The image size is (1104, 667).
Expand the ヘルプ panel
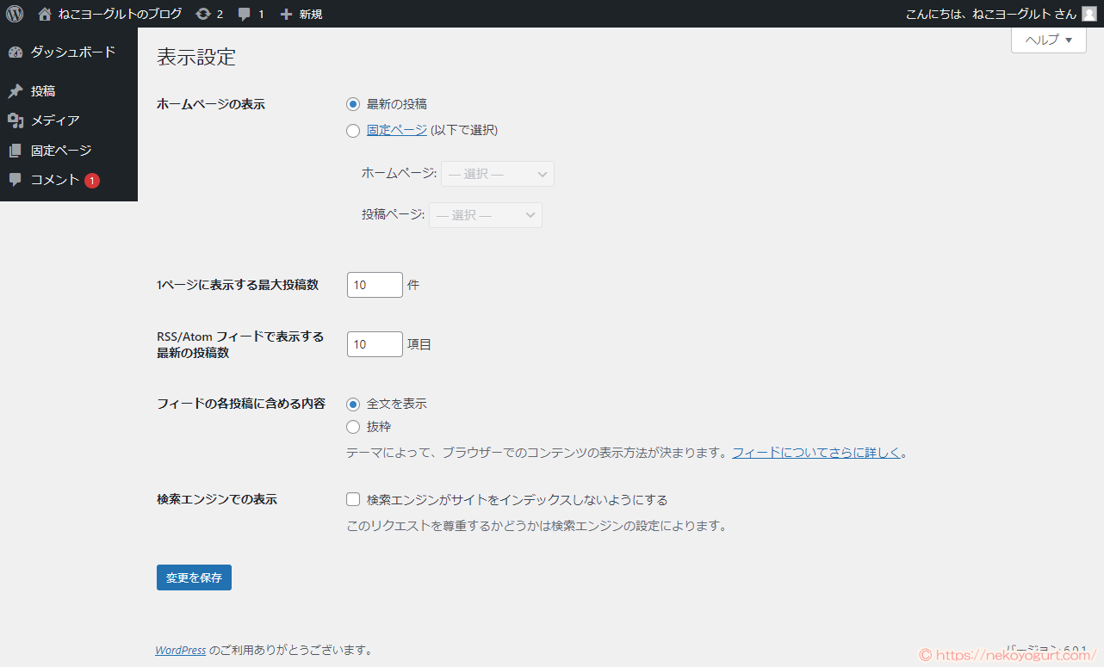point(1047,40)
